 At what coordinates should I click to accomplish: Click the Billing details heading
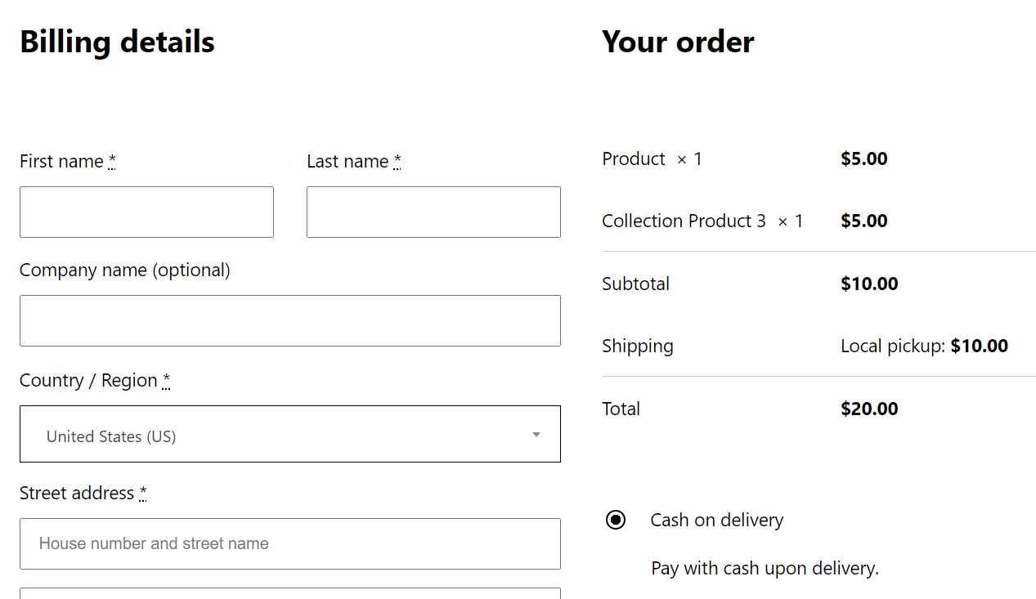click(x=117, y=42)
